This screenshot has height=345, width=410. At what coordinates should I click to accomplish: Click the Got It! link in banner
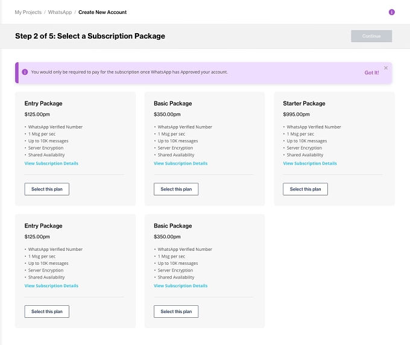pyautogui.click(x=371, y=73)
